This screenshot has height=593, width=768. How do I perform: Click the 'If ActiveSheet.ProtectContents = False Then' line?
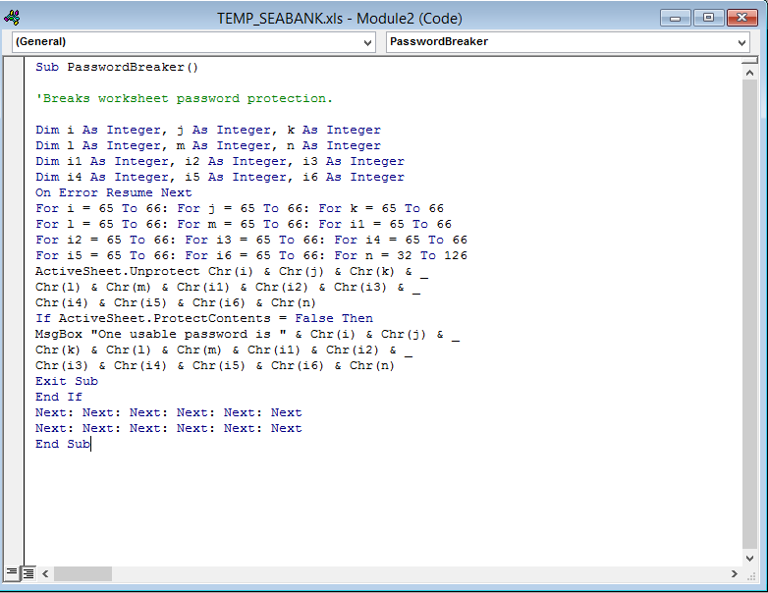[203, 318]
